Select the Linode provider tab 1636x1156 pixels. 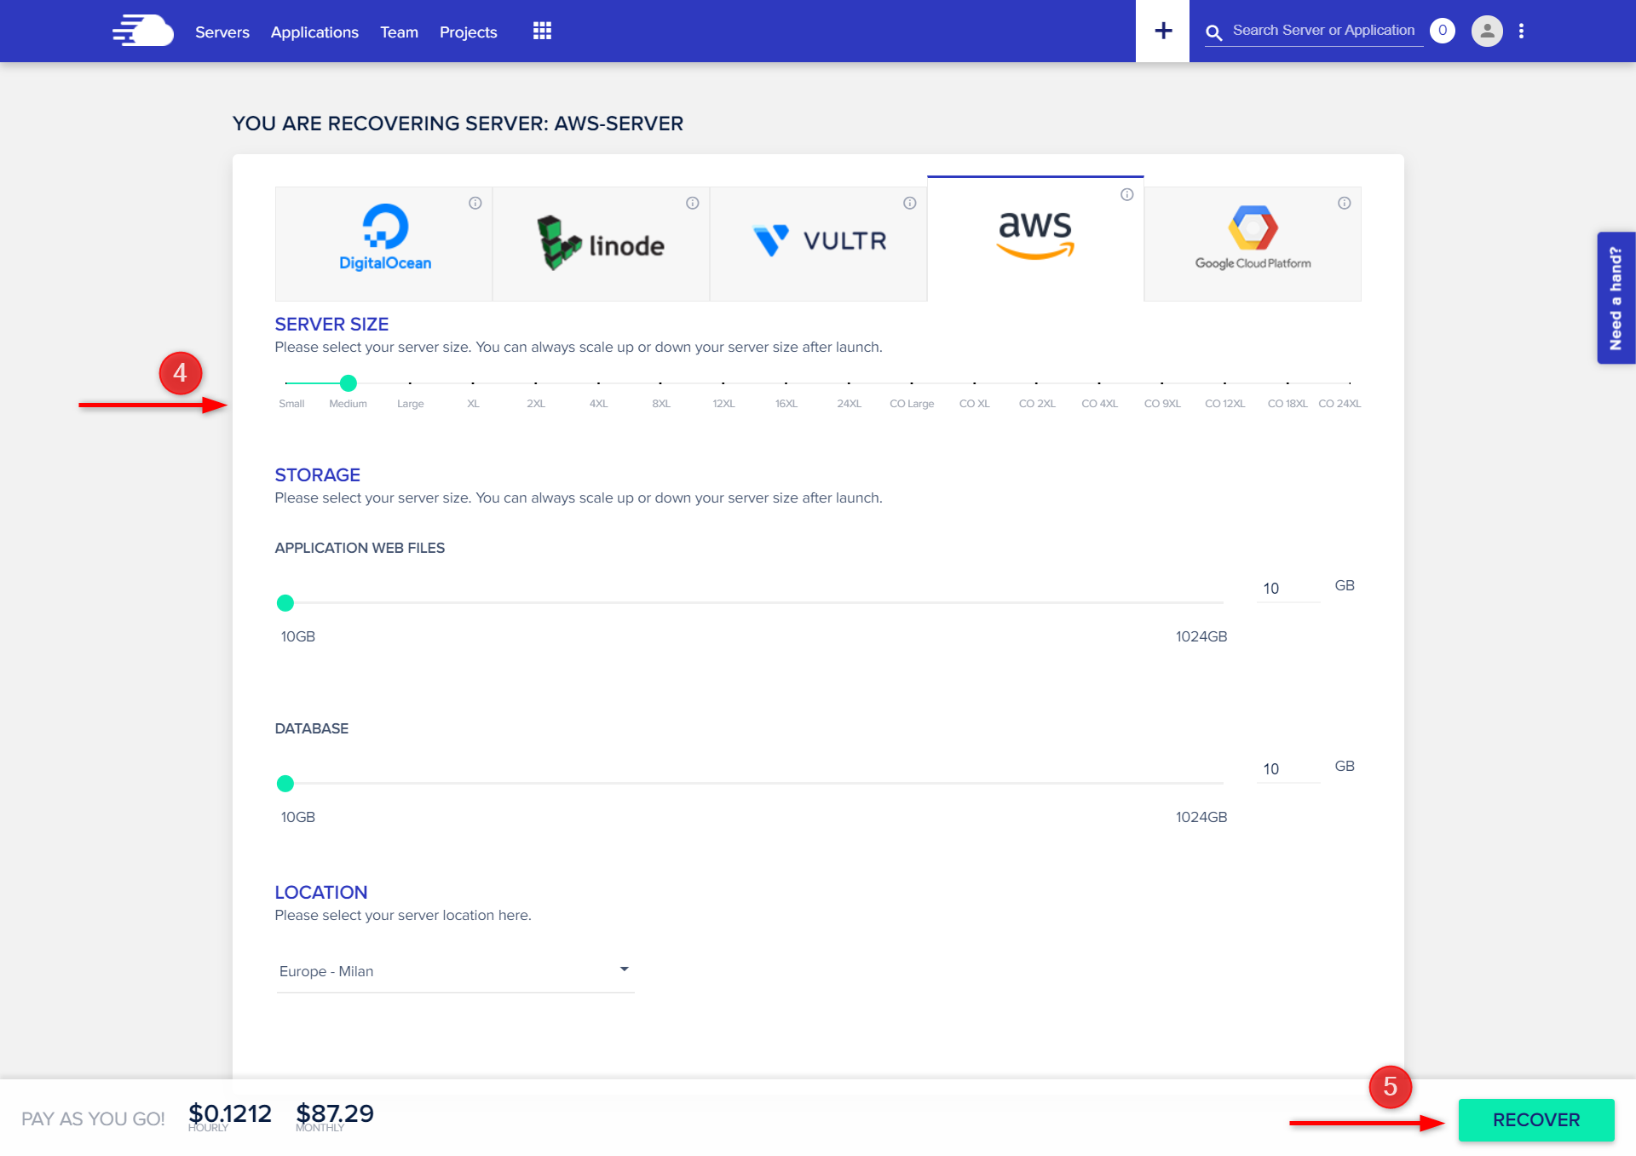(601, 244)
